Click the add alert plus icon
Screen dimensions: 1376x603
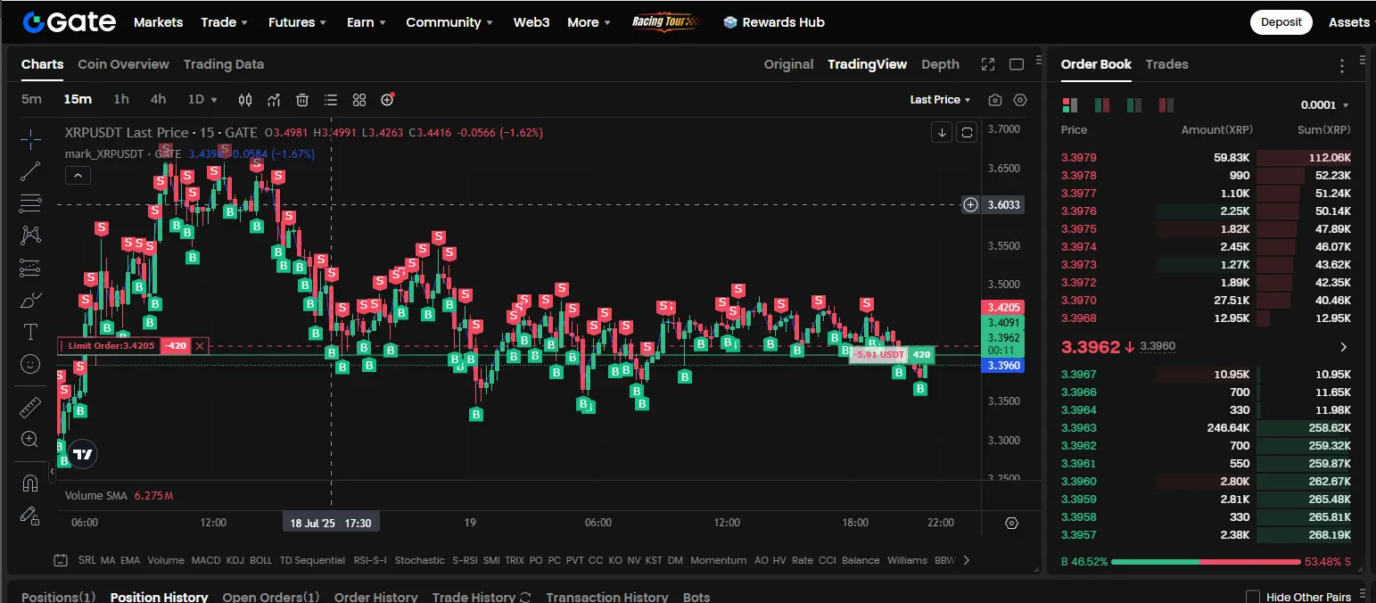point(388,100)
